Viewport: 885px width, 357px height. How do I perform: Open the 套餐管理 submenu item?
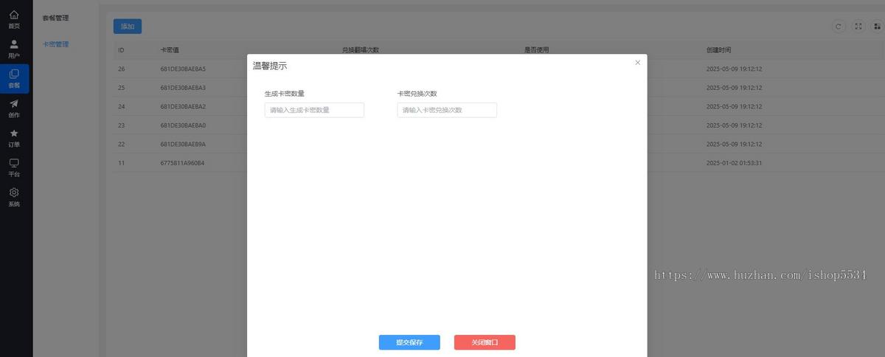[x=55, y=18]
